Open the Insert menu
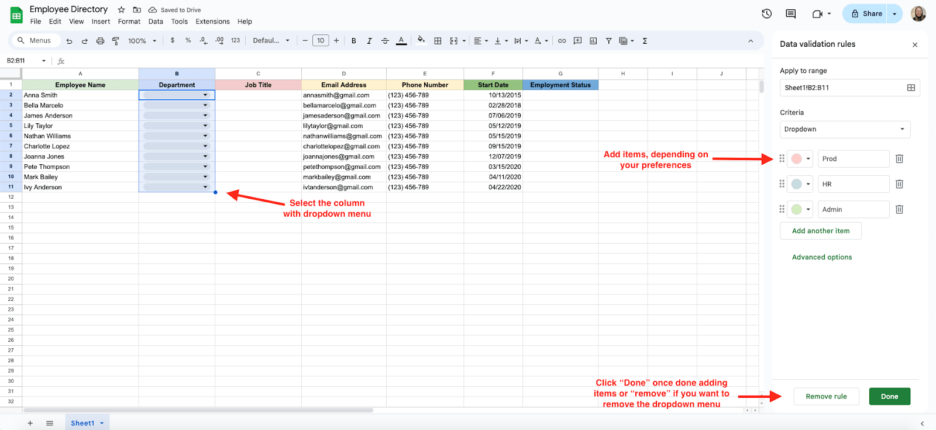 coord(101,22)
